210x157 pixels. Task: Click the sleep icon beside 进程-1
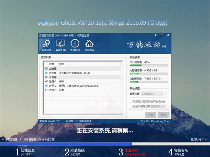pos(46,81)
